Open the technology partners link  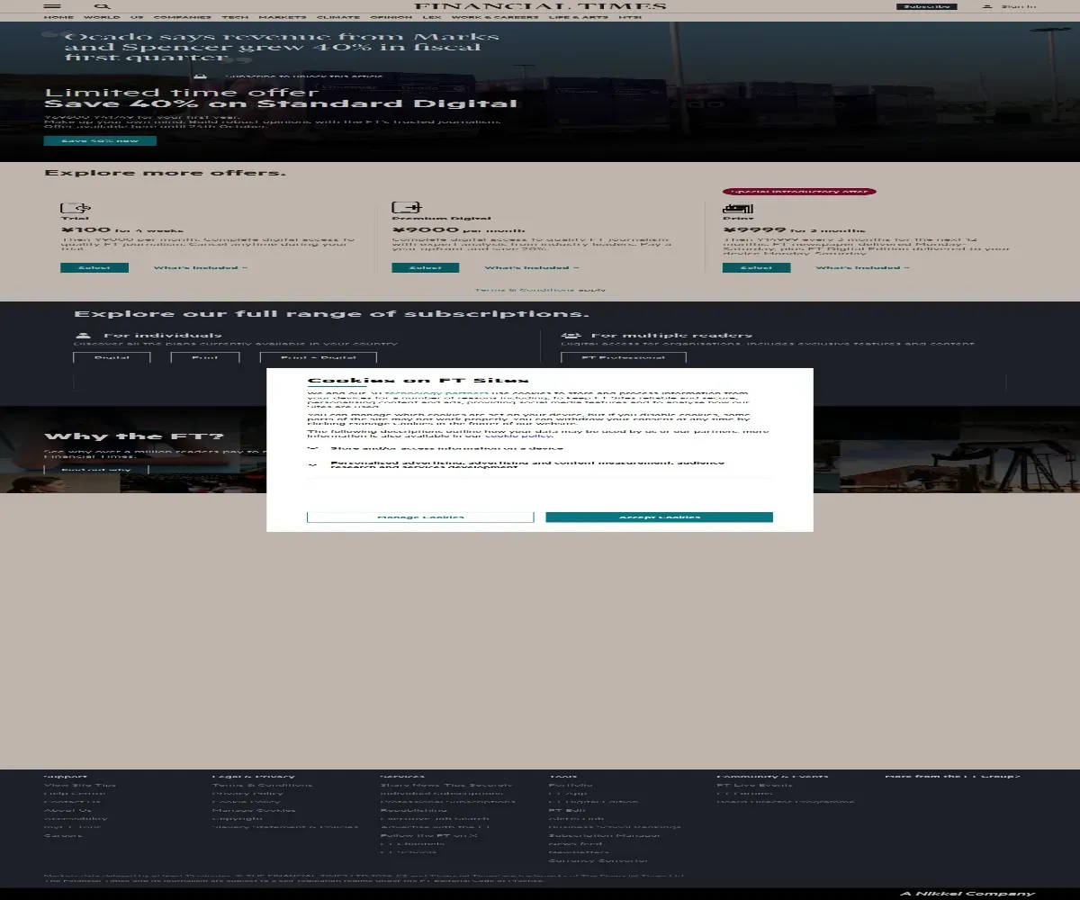tap(436, 393)
